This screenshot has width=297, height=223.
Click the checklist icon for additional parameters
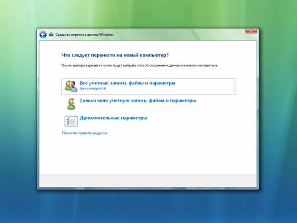coord(71,121)
